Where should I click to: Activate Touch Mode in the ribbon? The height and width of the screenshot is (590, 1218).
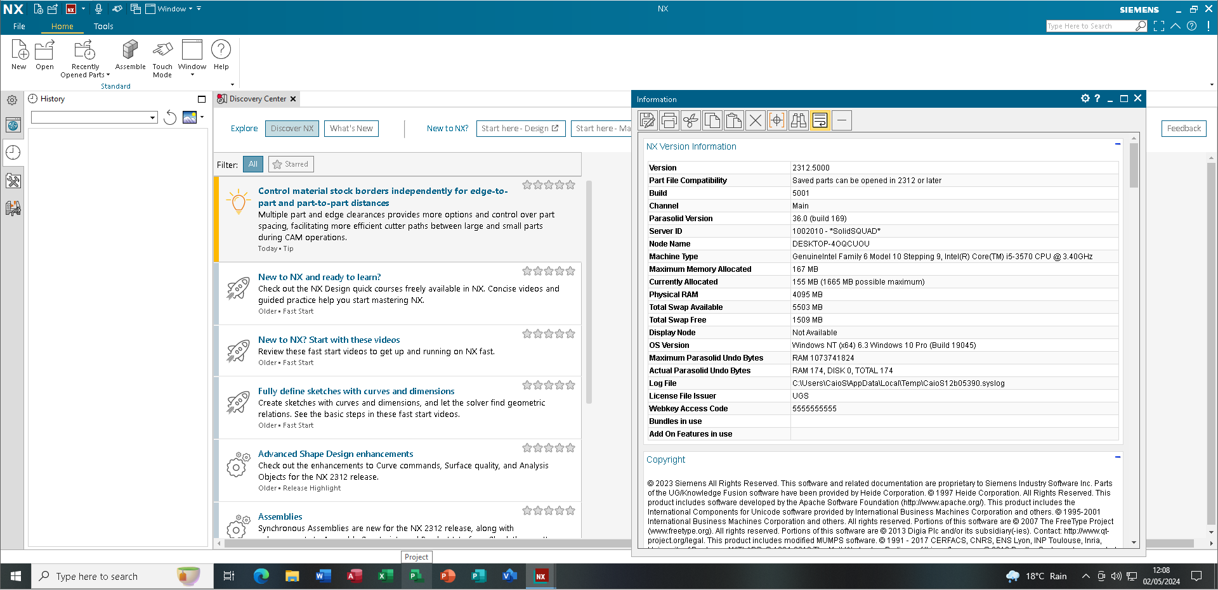tap(162, 58)
